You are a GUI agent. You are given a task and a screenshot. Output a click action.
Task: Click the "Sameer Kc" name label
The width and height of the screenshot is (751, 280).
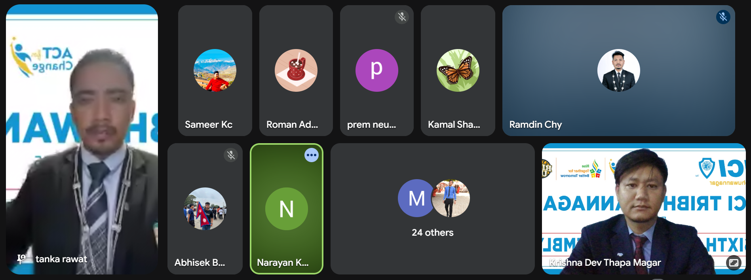pyautogui.click(x=209, y=125)
